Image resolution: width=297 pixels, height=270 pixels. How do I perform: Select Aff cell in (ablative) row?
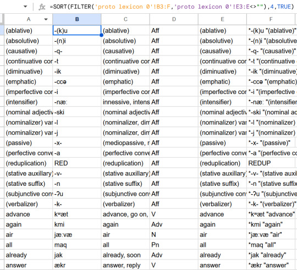click(x=174, y=30)
